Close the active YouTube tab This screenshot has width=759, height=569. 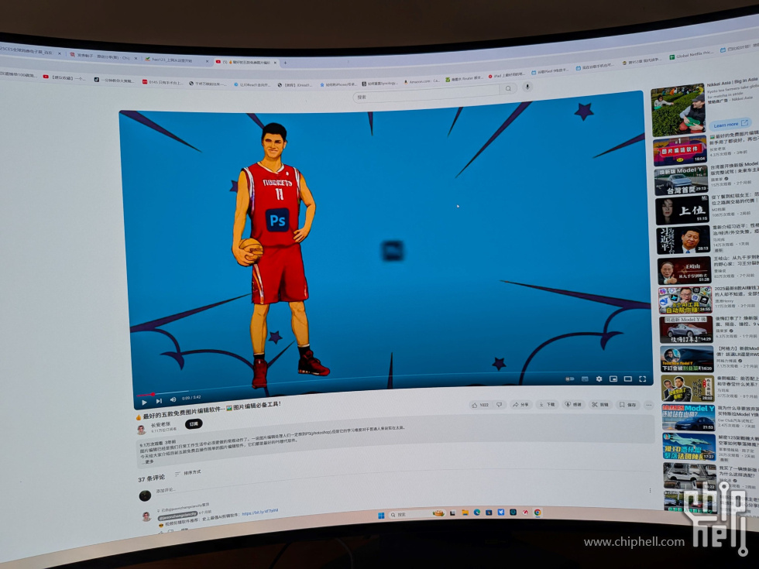tap(276, 63)
